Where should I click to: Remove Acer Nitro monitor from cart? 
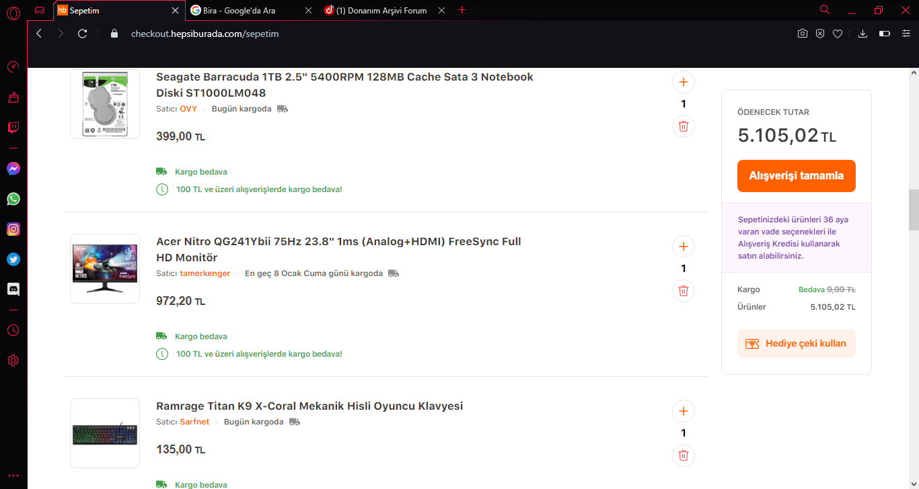(684, 291)
